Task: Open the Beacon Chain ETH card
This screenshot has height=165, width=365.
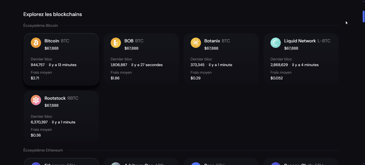Action: [301, 163]
